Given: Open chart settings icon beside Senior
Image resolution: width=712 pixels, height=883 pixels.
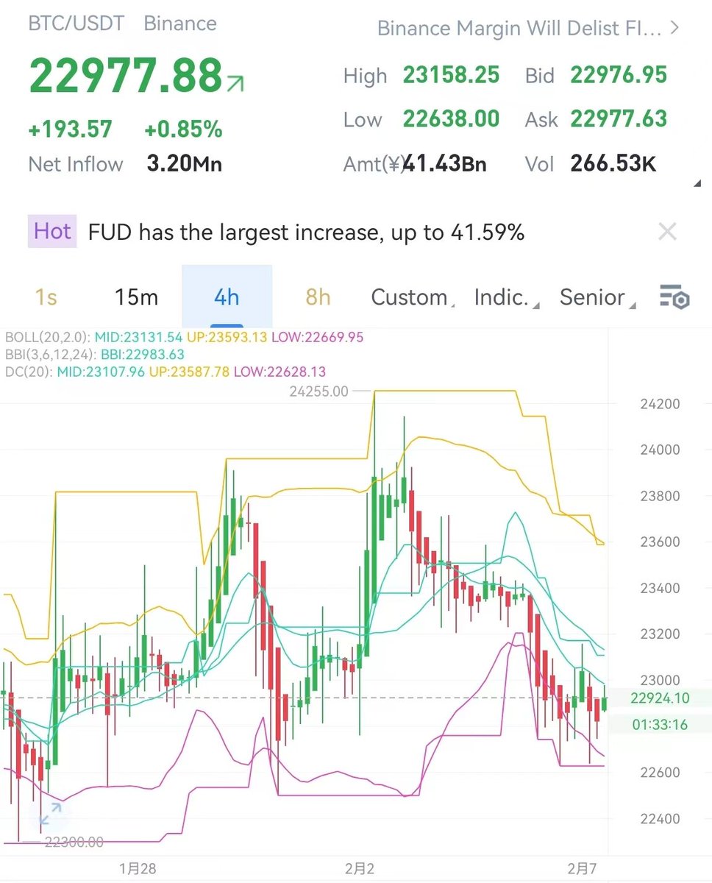Looking at the screenshot, I should pyautogui.click(x=673, y=298).
